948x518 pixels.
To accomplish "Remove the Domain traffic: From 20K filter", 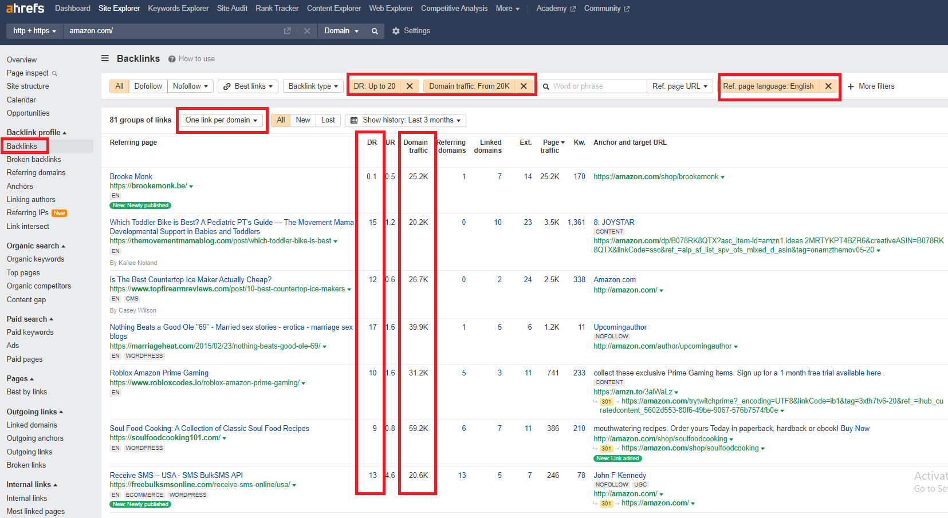I will click(524, 86).
